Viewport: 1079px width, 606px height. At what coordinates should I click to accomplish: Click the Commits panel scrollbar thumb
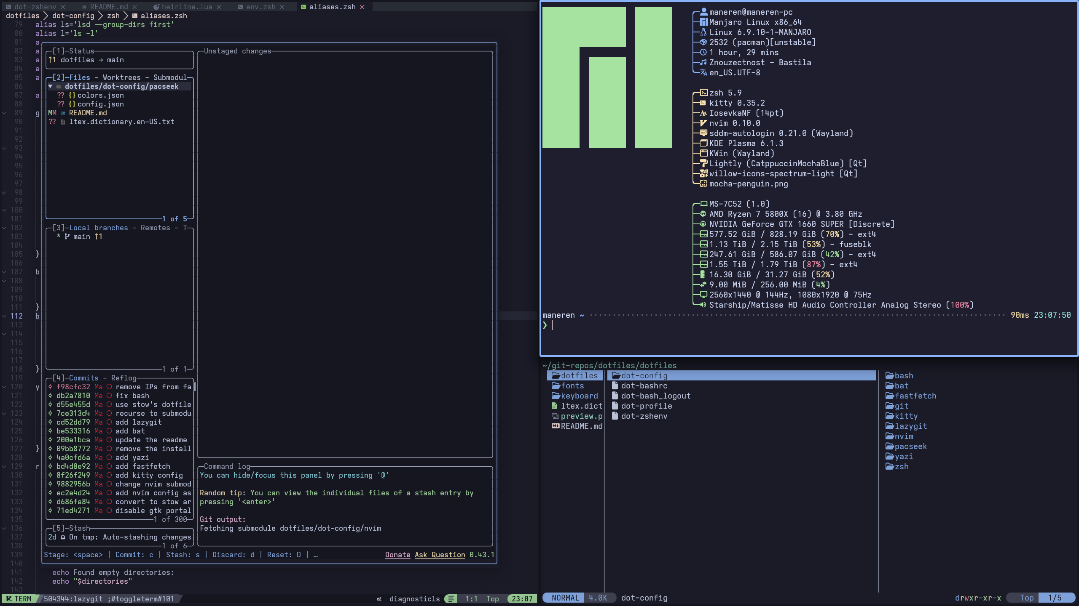194,387
